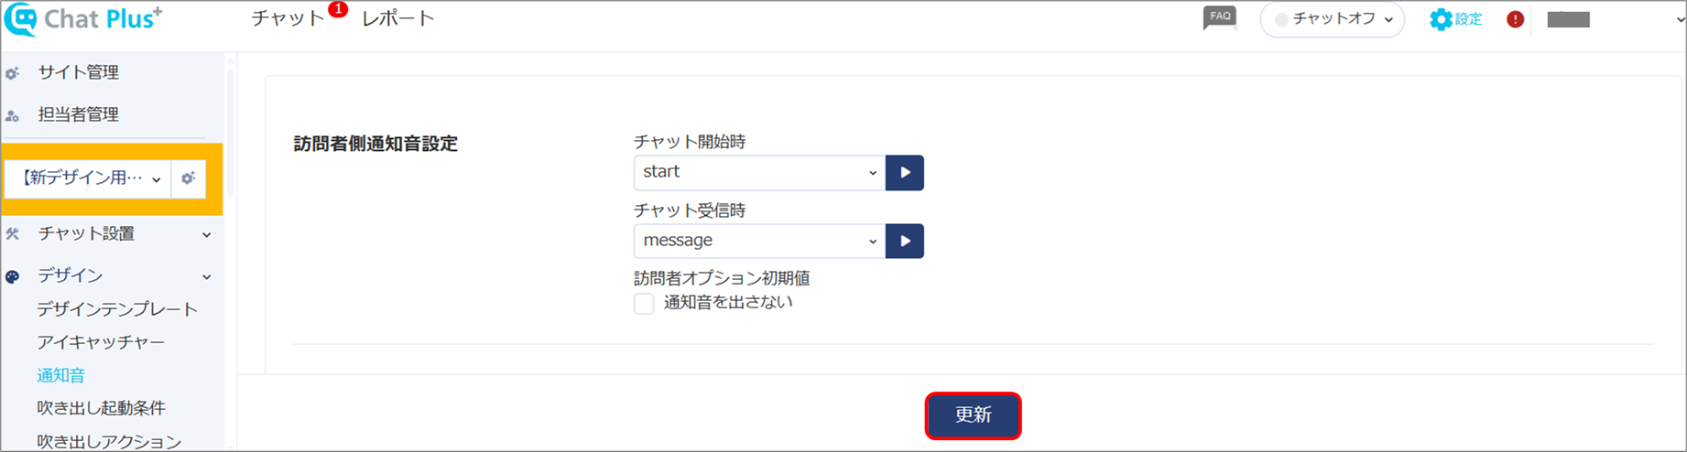Play the チャット開始時 start sound
Image resolution: width=1687 pixels, height=452 pixels.
pos(905,172)
